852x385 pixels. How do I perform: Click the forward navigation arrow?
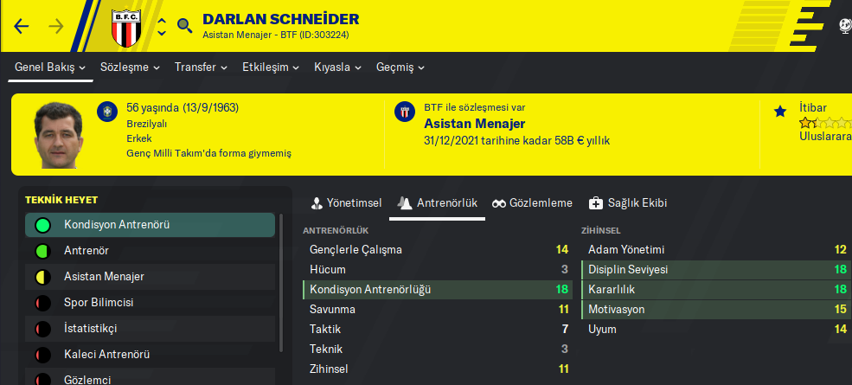[56, 26]
